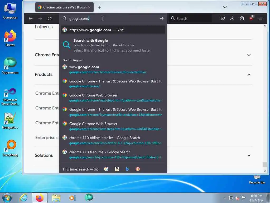Viewport: 270px width, 203px height.
Task: Open Windows Media Player from taskbar
Action: (72, 198)
